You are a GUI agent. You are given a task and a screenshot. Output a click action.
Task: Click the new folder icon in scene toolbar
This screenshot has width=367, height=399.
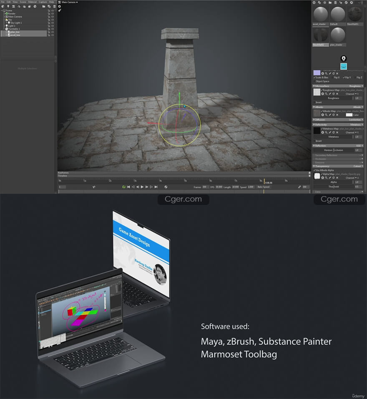(44, 6)
